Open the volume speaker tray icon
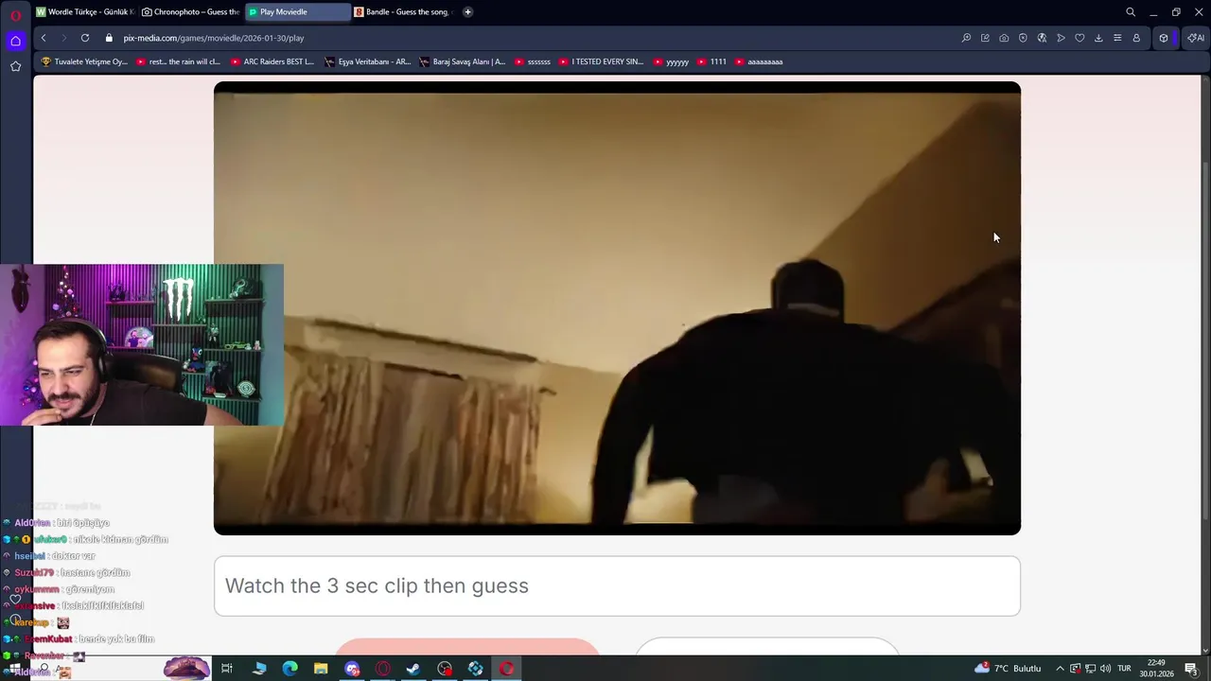1211x681 pixels. pos(1105,669)
